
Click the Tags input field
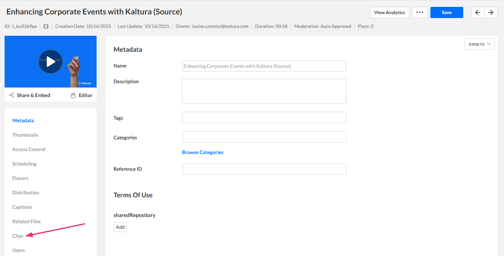pos(264,117)
